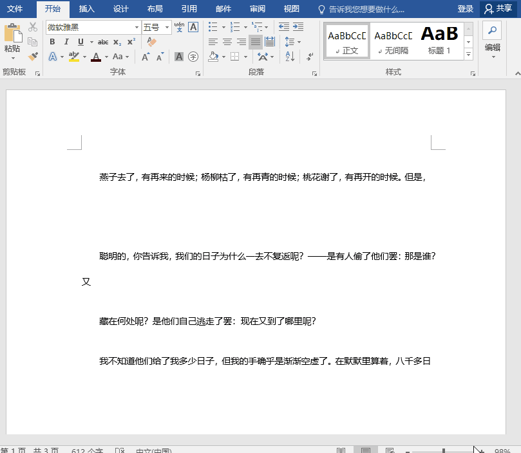Start a numbered list
The width and height of the screenshot is (521, 453).
point(235,27)
